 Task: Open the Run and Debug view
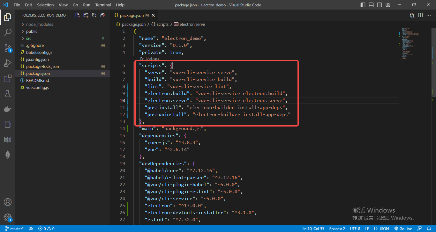[8, 63]
